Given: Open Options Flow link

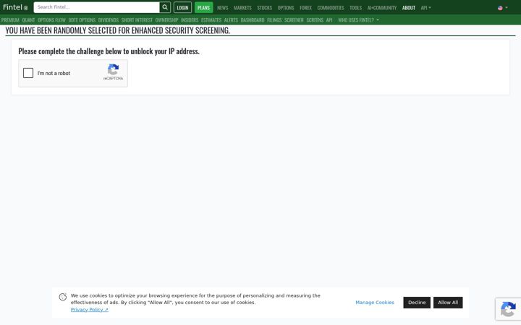Looking at the screenshot, I should pos(51,20).
